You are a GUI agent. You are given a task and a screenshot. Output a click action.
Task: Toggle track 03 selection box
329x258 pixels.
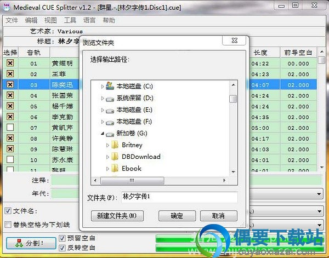[x=10, y=84]
